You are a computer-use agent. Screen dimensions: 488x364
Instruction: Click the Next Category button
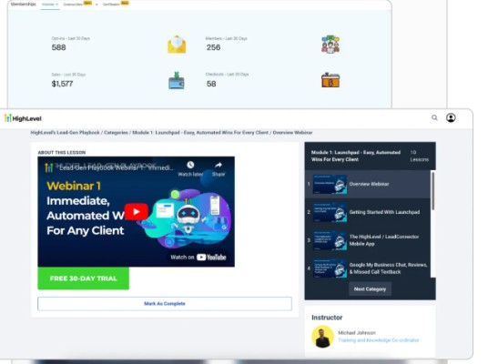click(370, 289)
